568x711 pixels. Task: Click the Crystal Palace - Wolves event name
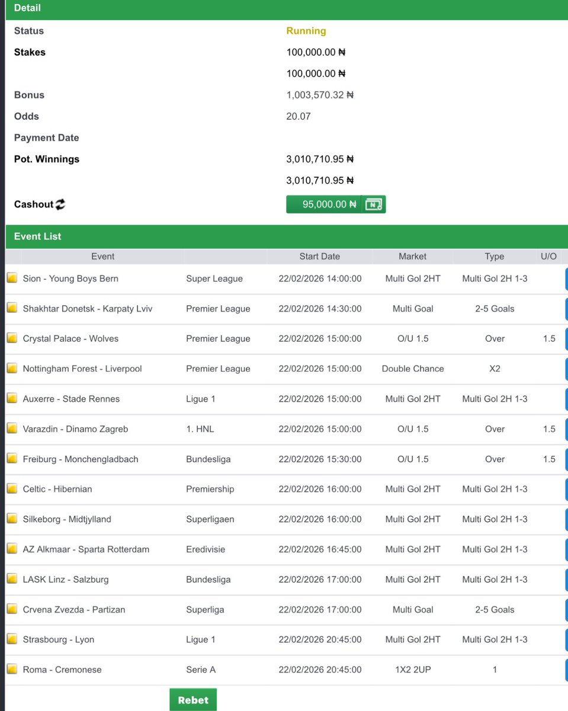(x=70, y=339)
